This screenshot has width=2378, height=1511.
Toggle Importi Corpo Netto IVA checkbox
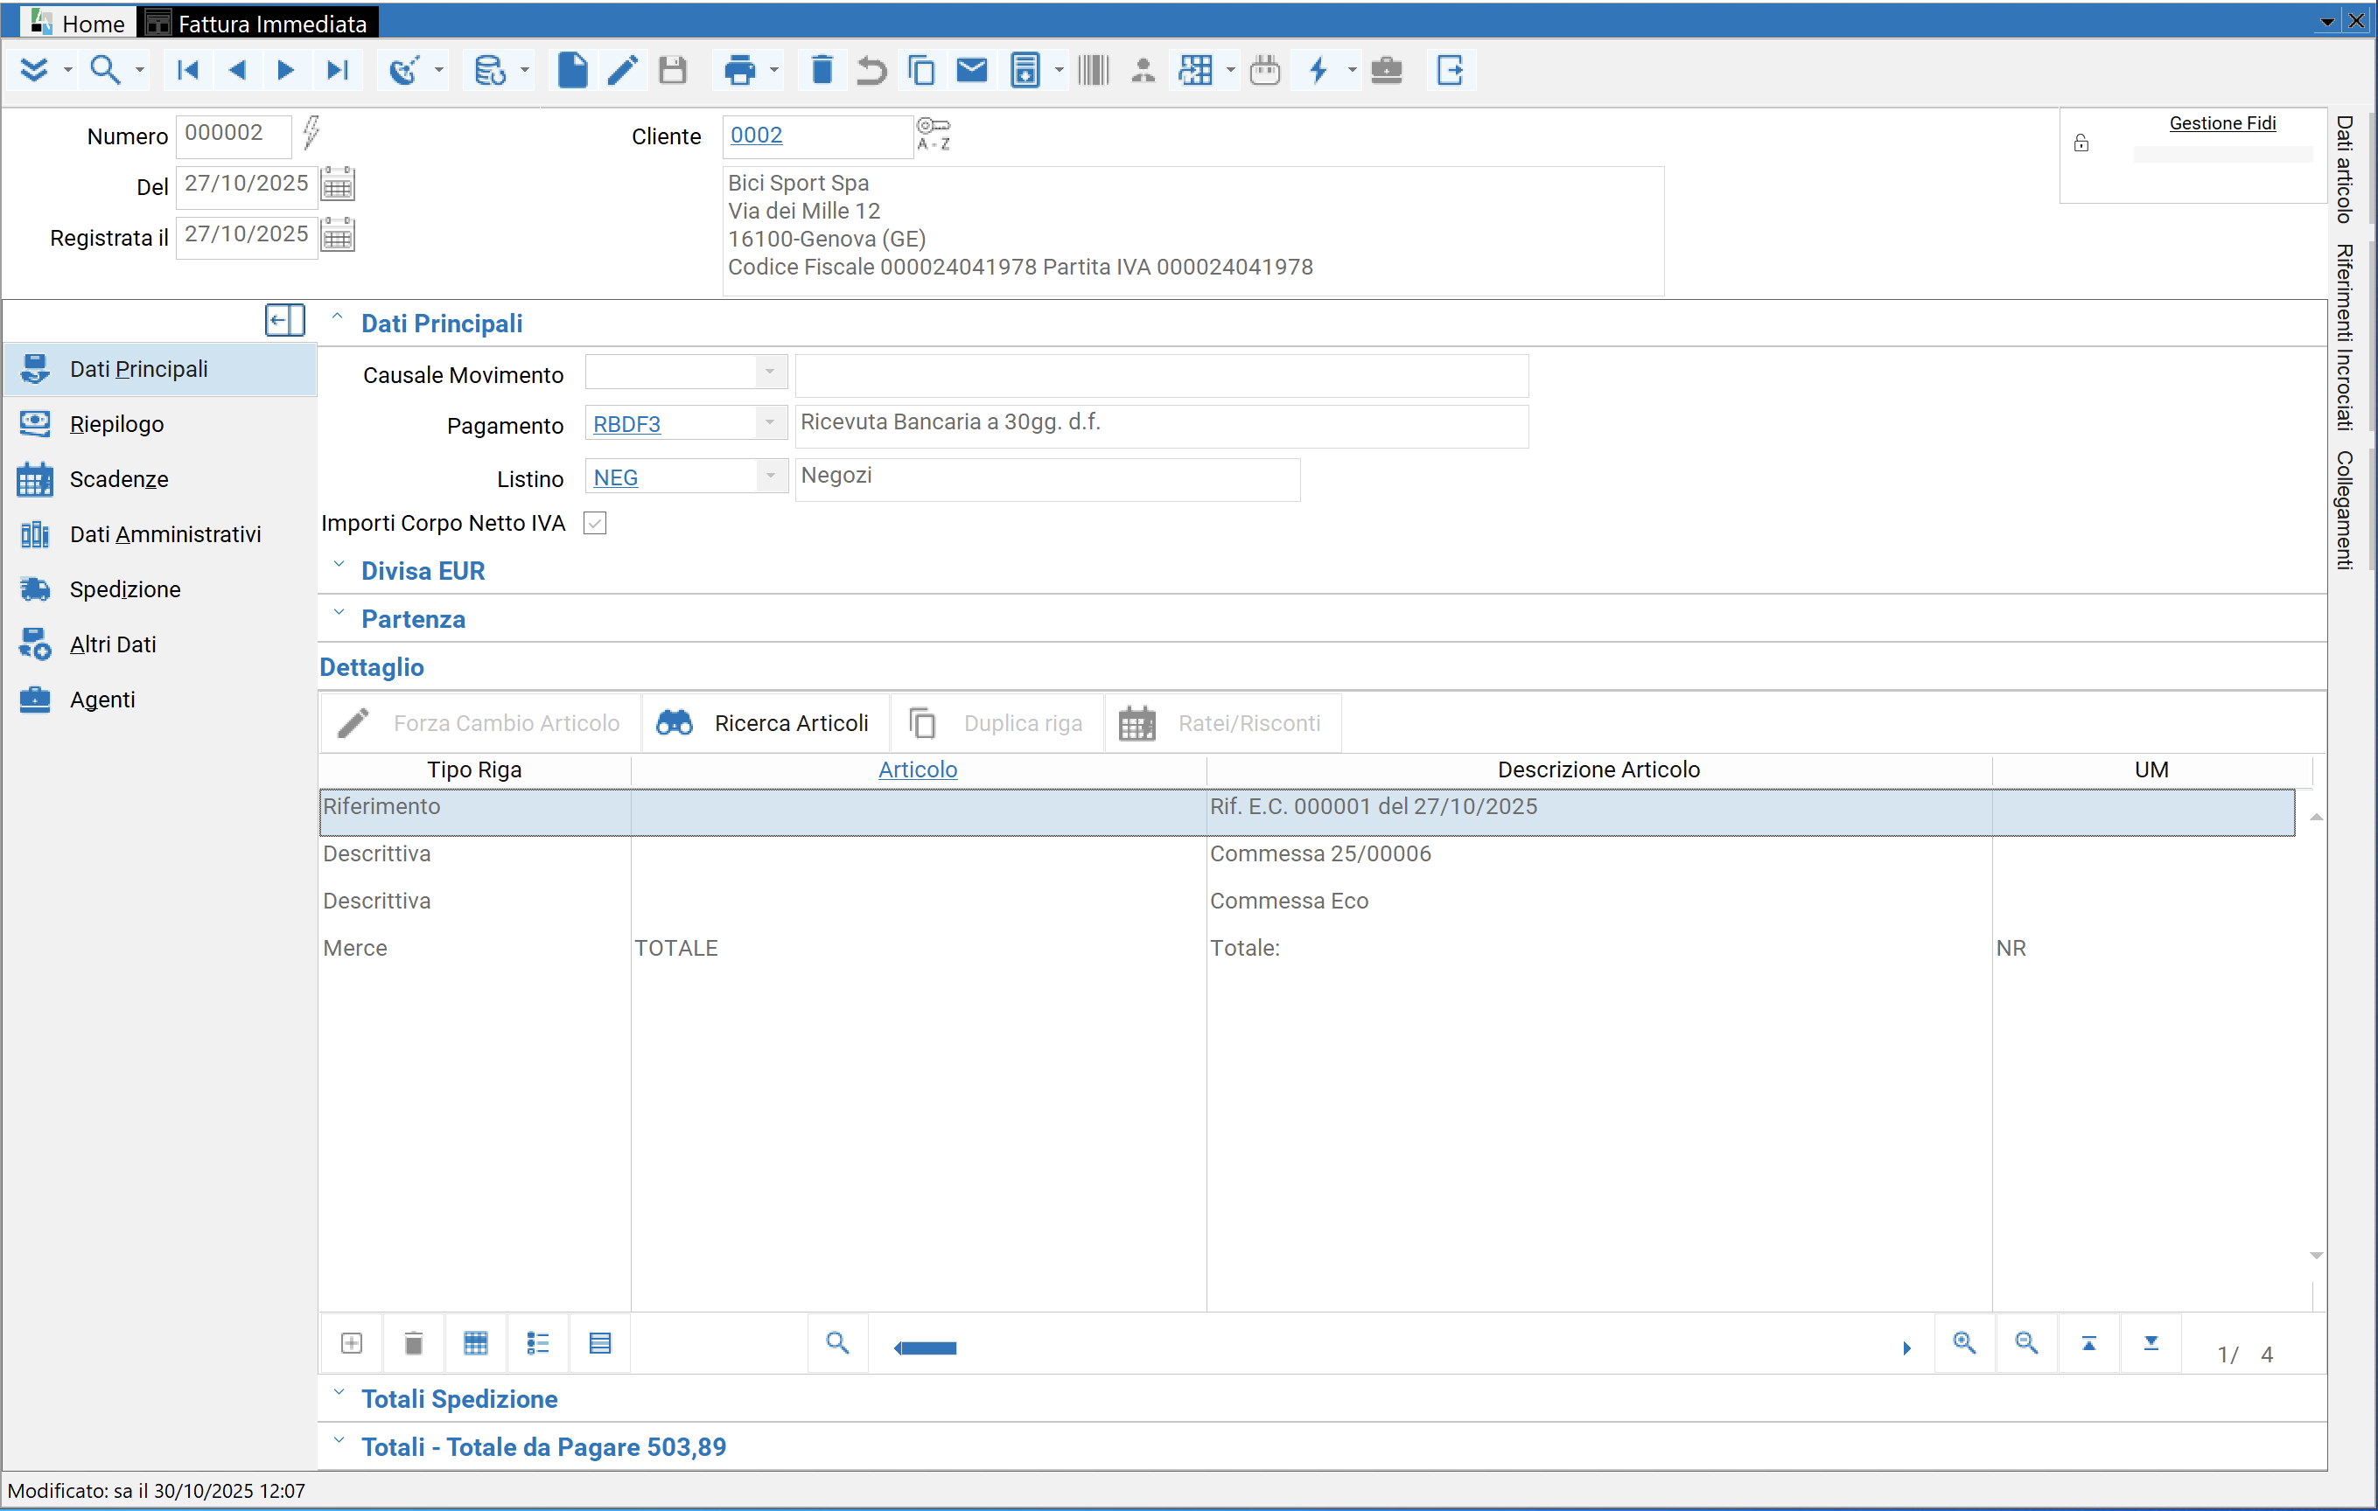(595, 523)
